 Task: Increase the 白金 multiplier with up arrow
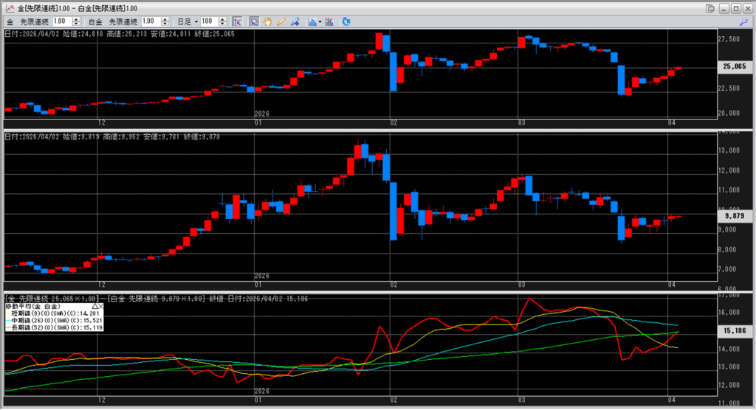pyautogui.click(x=165, y=19)
